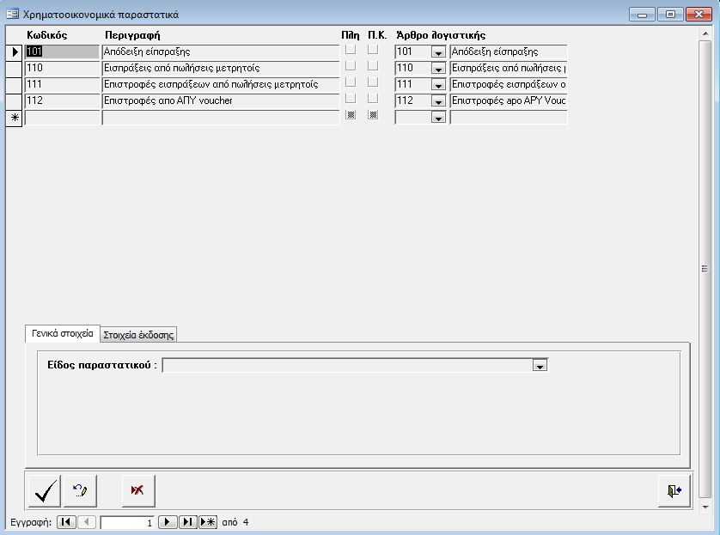Go to first record navigation button
Viewport: 720px width, 535px height.
pyautogui.click(x=66, y=522)
